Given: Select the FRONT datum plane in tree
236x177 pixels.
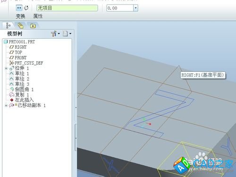Looking at the screenshot, I should 21,58.
